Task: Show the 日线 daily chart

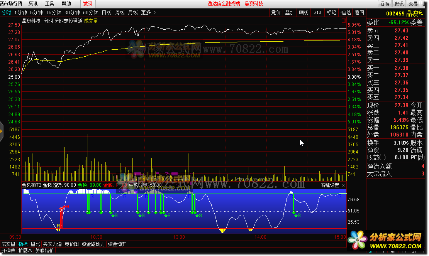Action: click(x=107, y=13)
